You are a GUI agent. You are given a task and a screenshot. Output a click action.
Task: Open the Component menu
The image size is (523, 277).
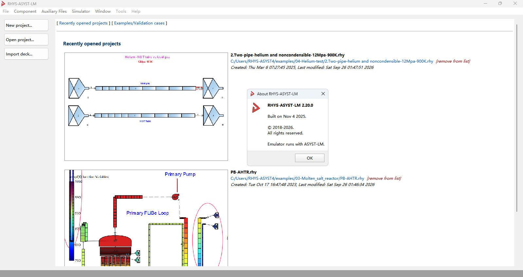click(25, 11)
